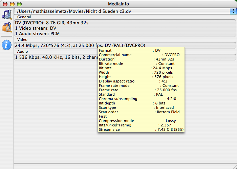Close the MediaInfo window with the red button
Image resolution: width=237 pixels, height=169 pixels.
[x=5, y=4]
